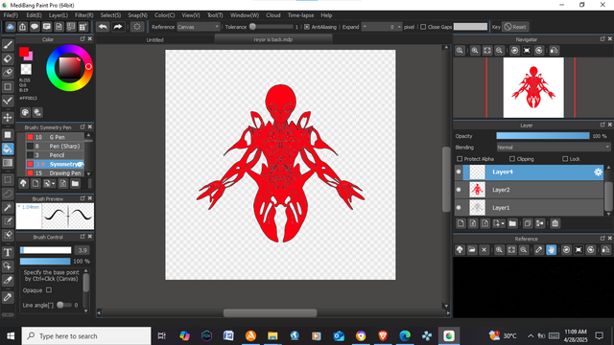Switch to the Untitled tab
Screen dimensions: 614x345
155,40
